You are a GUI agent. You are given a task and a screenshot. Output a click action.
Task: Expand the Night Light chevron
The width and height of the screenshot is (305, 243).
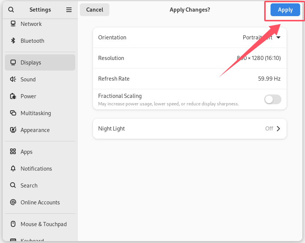278,129
